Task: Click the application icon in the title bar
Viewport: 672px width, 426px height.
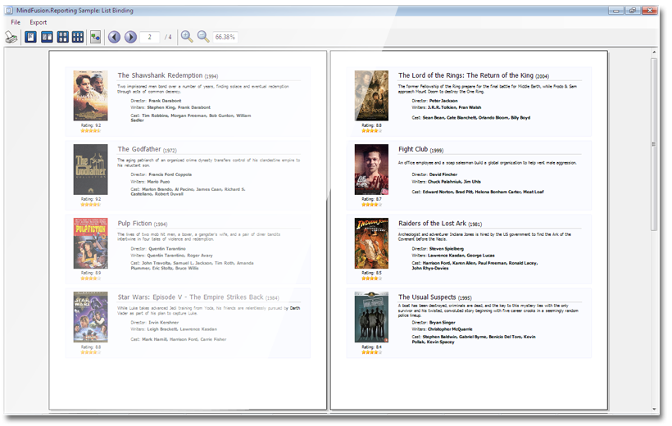Action: tap(9, 11)
